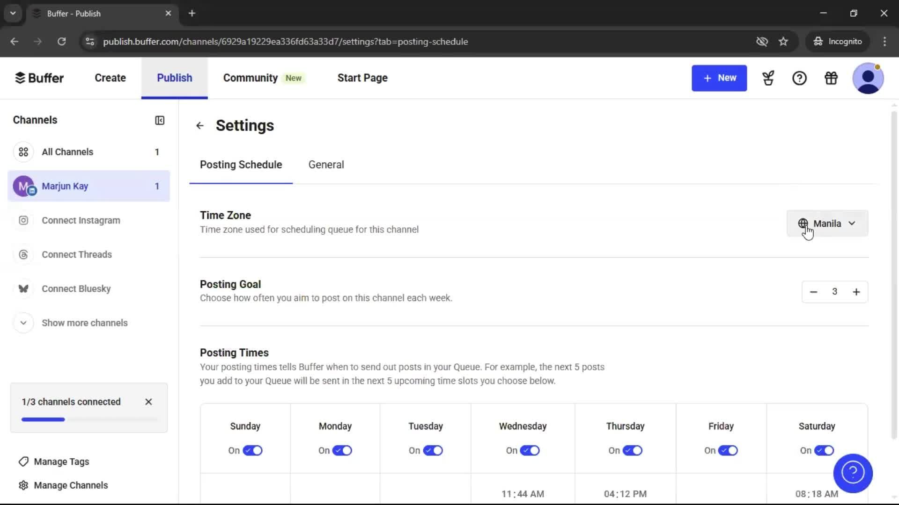Click the sprout icon beside the New button
899x505 pixels.
point(768,78)
